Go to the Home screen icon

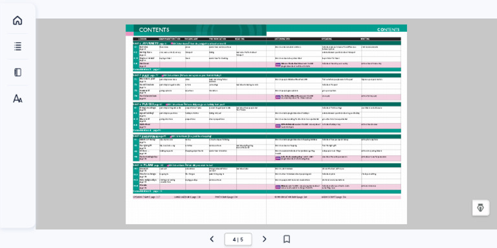(17, 20)
